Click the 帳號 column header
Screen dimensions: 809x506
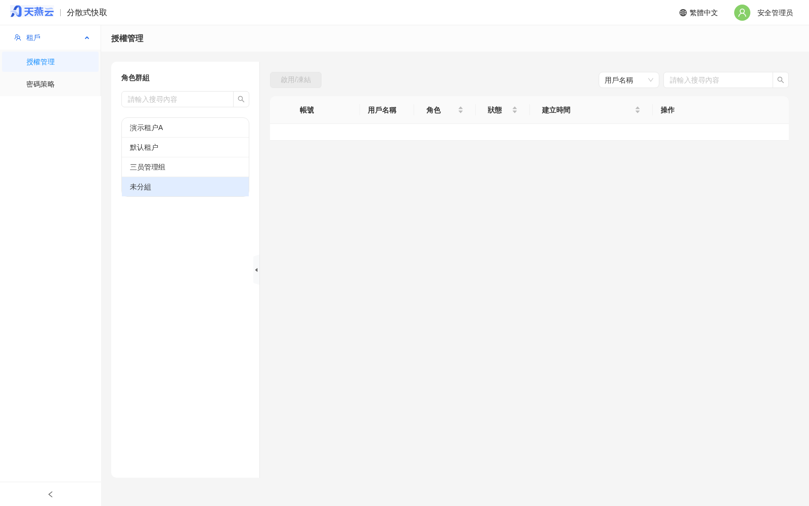pyautogui.click(x=307, y=110)
